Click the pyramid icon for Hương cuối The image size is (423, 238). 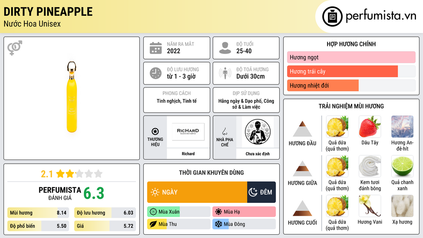pos(302,208)
